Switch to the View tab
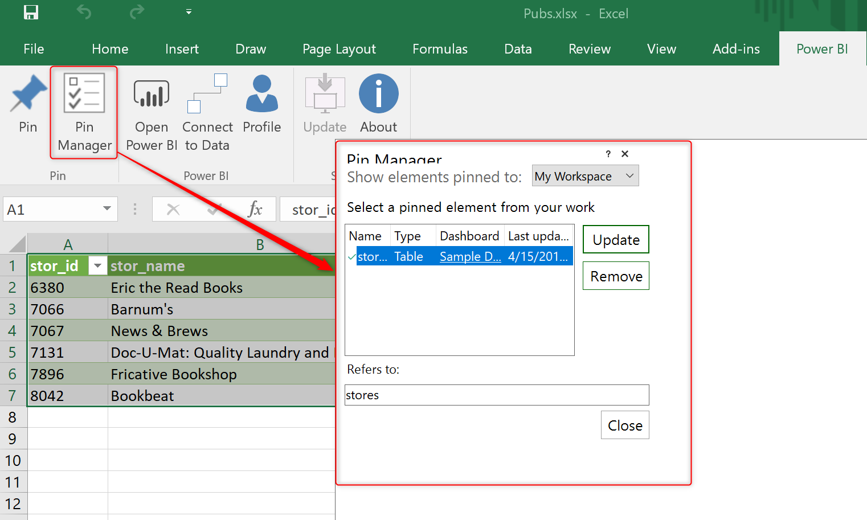This screenshot has width=867, height=520. click(x=661, y=49)
